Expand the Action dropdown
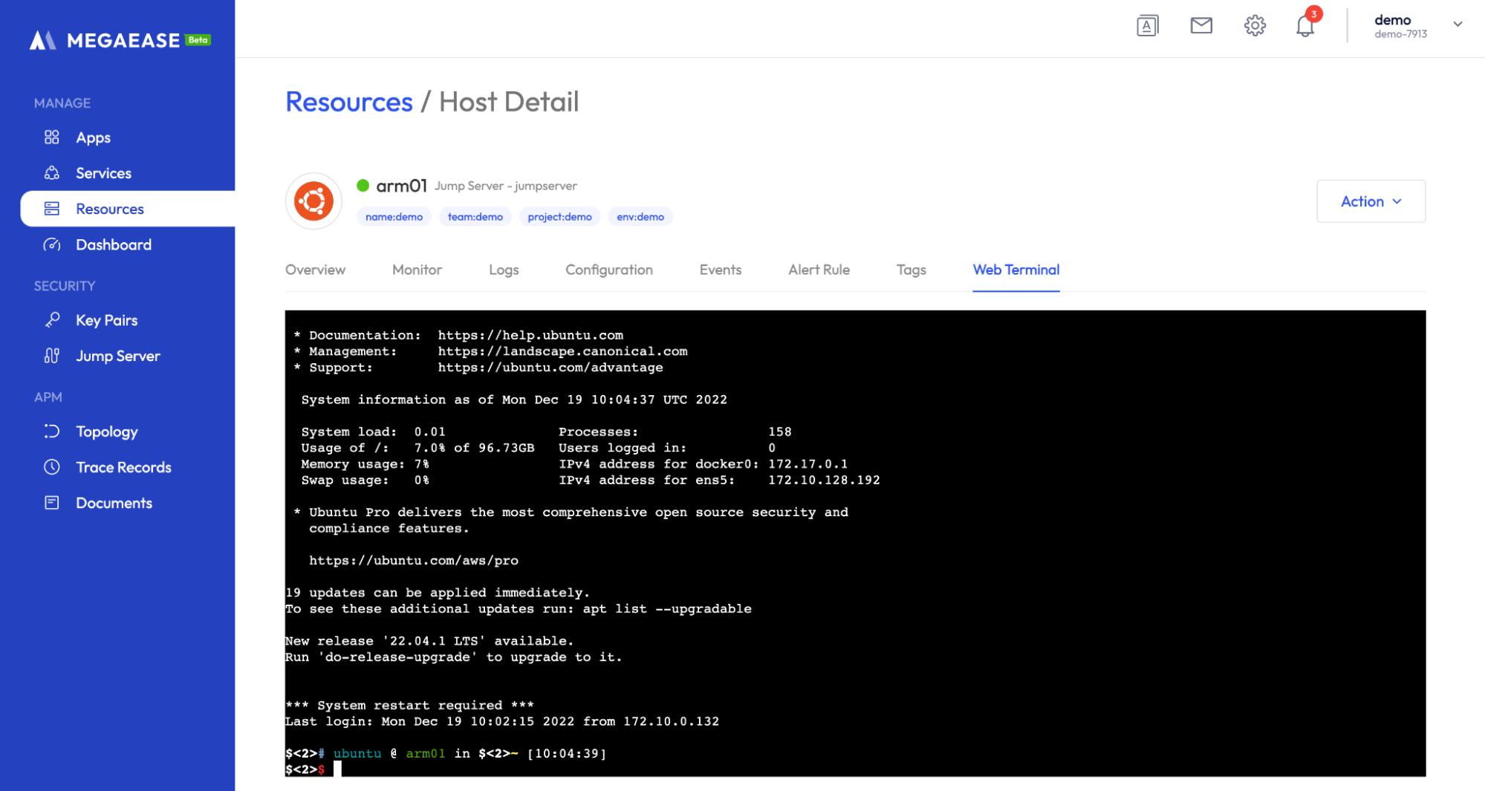The height and width of the screenshot is (791, 1485). pyautogui.click(x=1371, y=201)
